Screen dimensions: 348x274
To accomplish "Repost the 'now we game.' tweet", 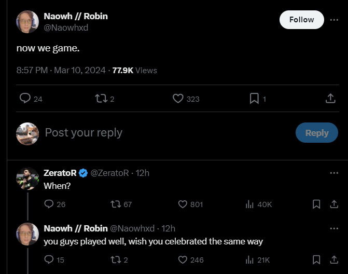I will tap(101, 98).
